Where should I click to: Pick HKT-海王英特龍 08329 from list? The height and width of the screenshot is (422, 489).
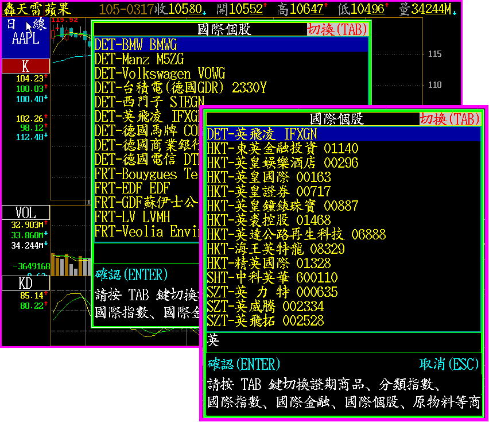[x=275, y=249]
